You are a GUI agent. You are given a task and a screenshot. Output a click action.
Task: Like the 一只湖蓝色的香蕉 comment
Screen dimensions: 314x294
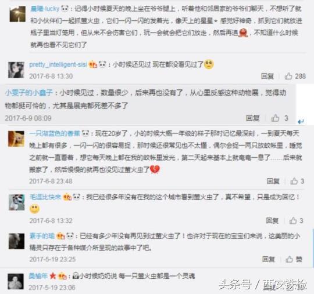(x=294, y=181)
